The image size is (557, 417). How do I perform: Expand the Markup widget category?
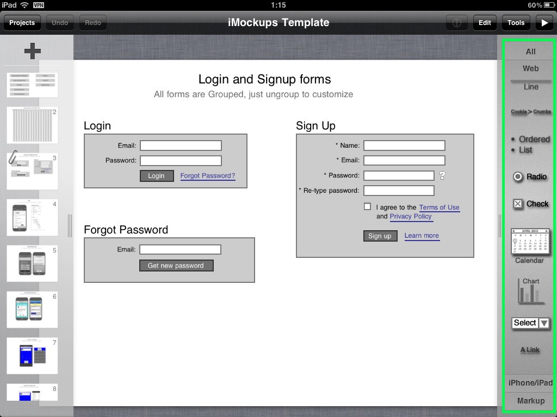click(x=530, y=401)
